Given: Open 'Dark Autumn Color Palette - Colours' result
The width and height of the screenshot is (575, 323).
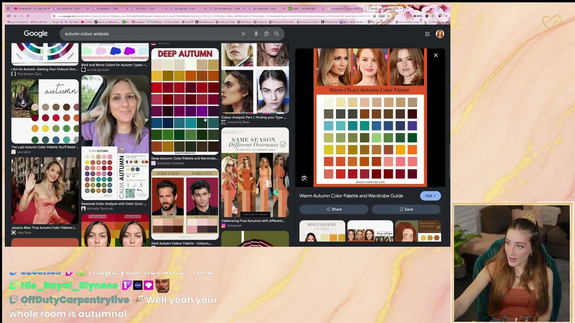Looking at the screenshot, I should point(181,244).
